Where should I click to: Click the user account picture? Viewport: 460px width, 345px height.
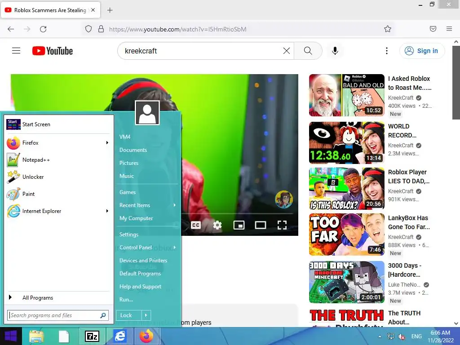[147, 113]
